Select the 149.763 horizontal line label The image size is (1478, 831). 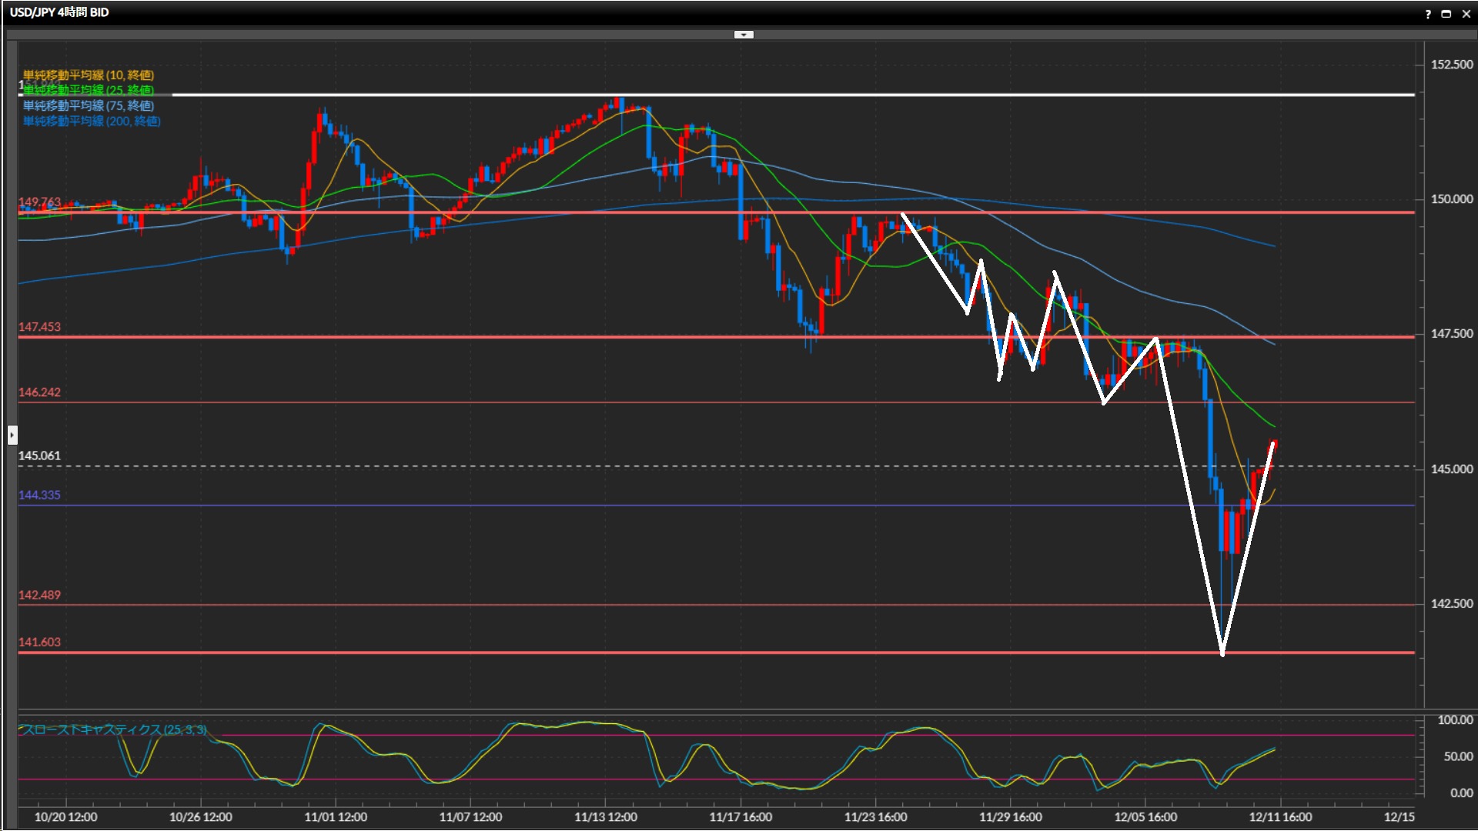pyautogui.click(x=39, y=202)
